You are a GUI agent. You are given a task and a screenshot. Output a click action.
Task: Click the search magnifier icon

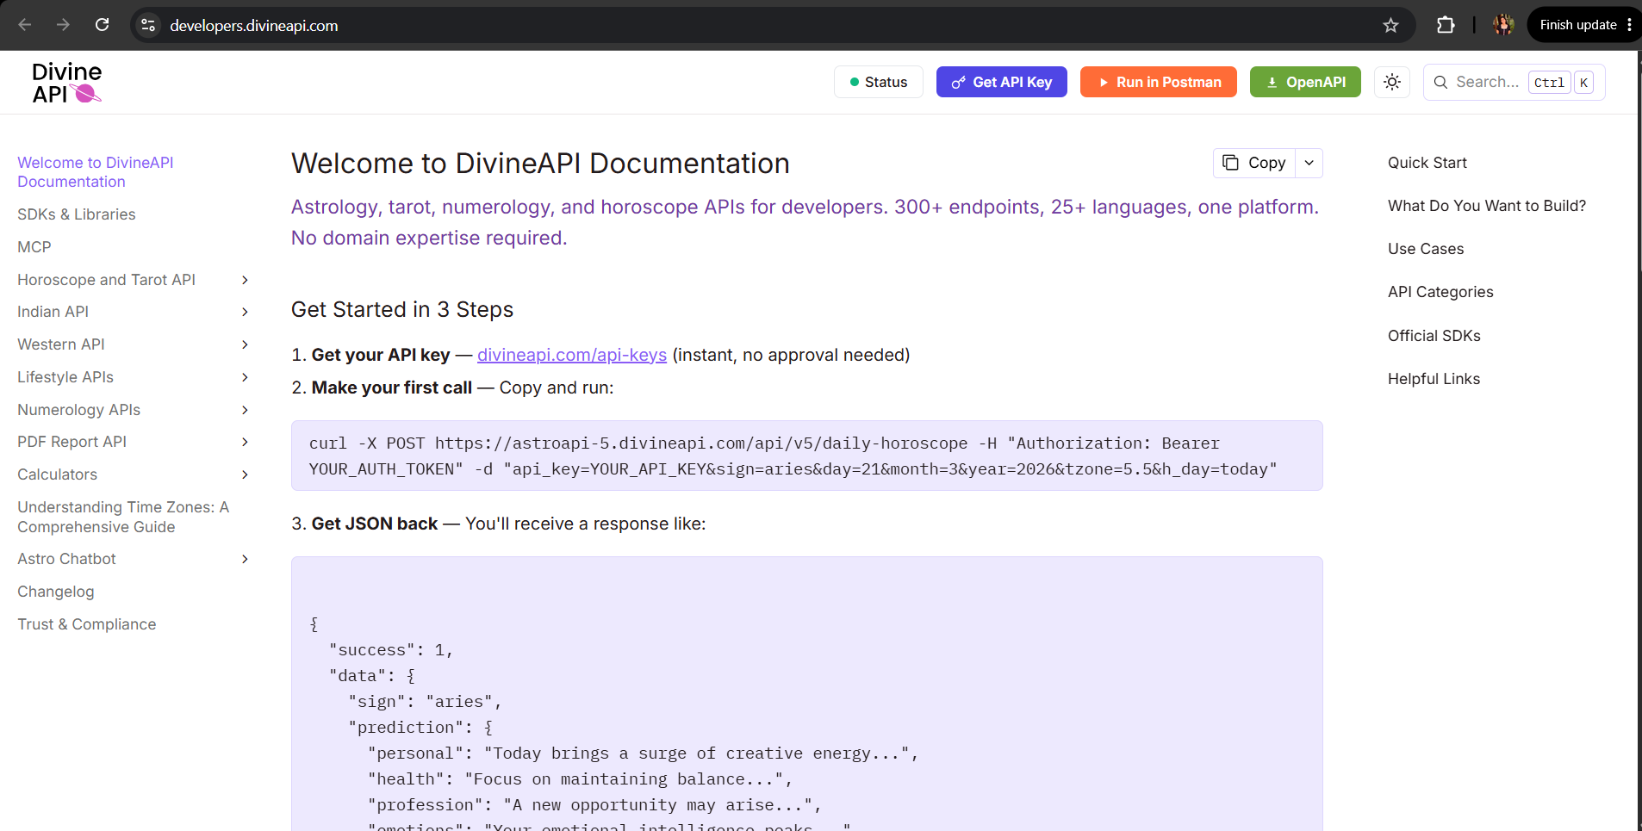(1440, 82)
